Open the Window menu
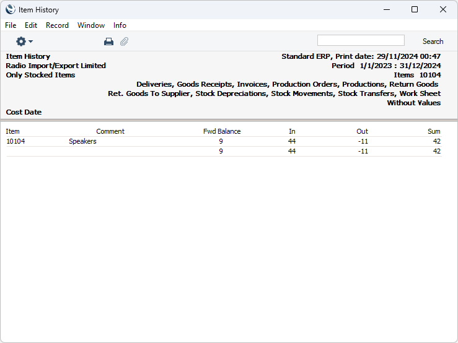Image resolution: width=458 pixels, height=343 pixels. (x=91, y=25)
